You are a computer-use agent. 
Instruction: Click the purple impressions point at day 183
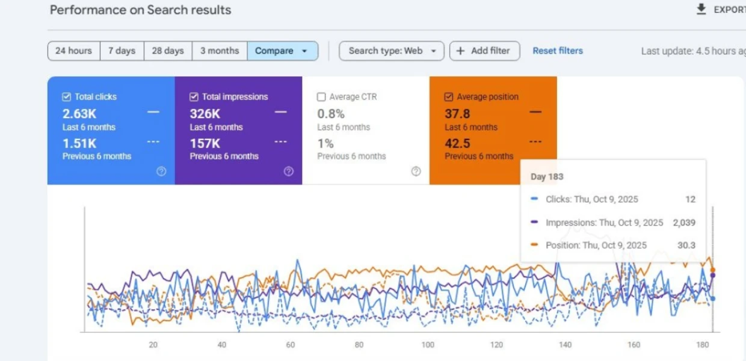tap(713, 276)
